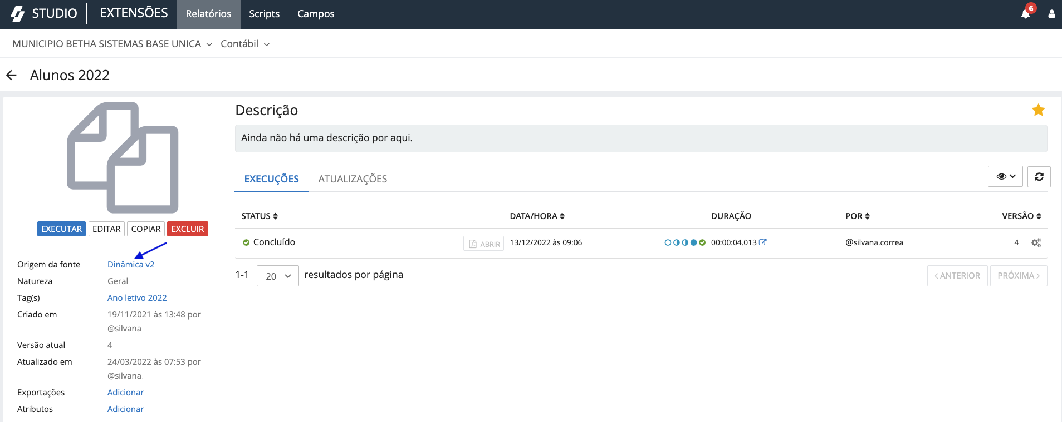
Task: Open the Relatórios menu tab
Action: pyautogui.click(x=208, y=14)
